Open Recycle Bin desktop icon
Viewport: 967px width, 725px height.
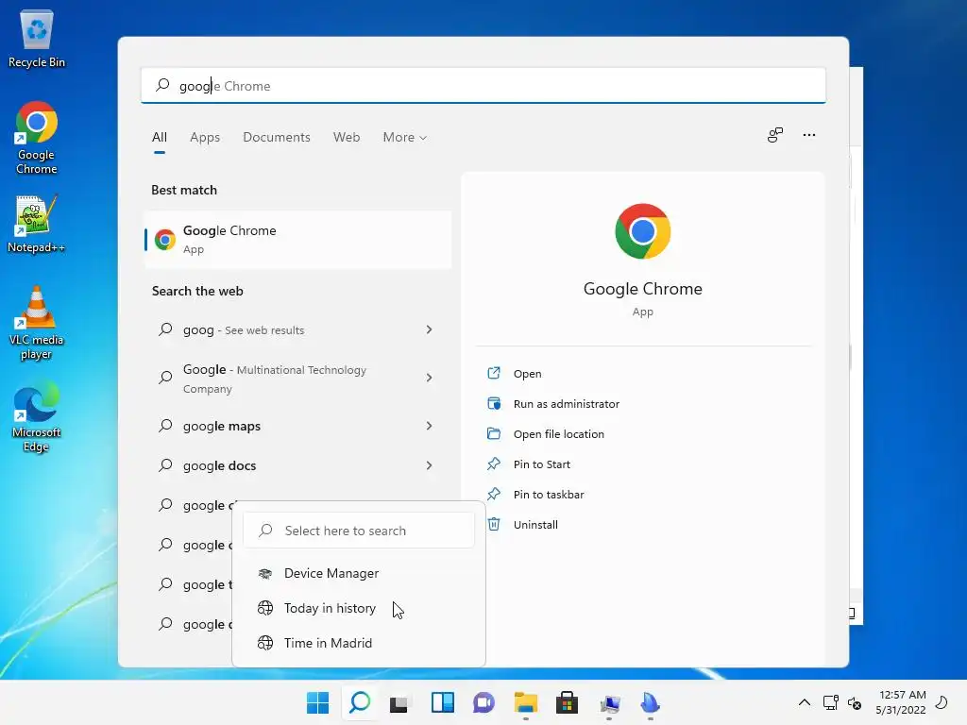pos(37,39)
